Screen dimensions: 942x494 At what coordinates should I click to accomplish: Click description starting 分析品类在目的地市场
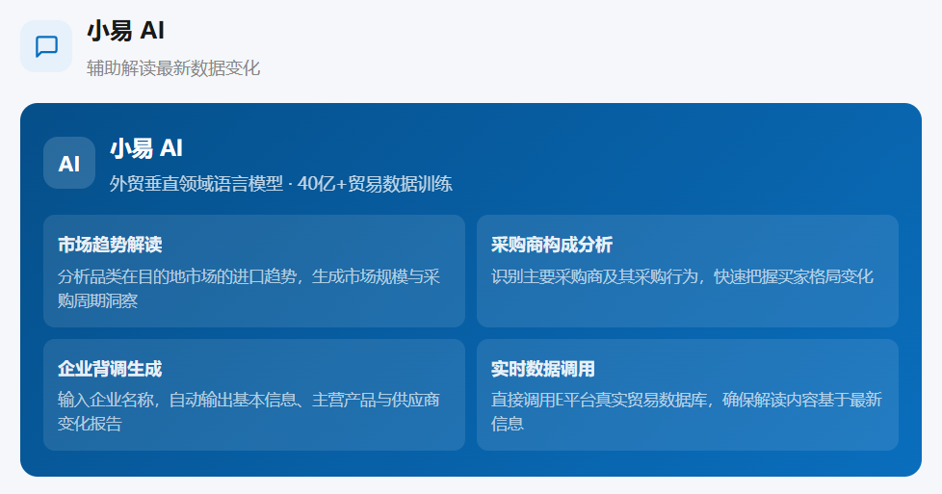pos(249,289)
